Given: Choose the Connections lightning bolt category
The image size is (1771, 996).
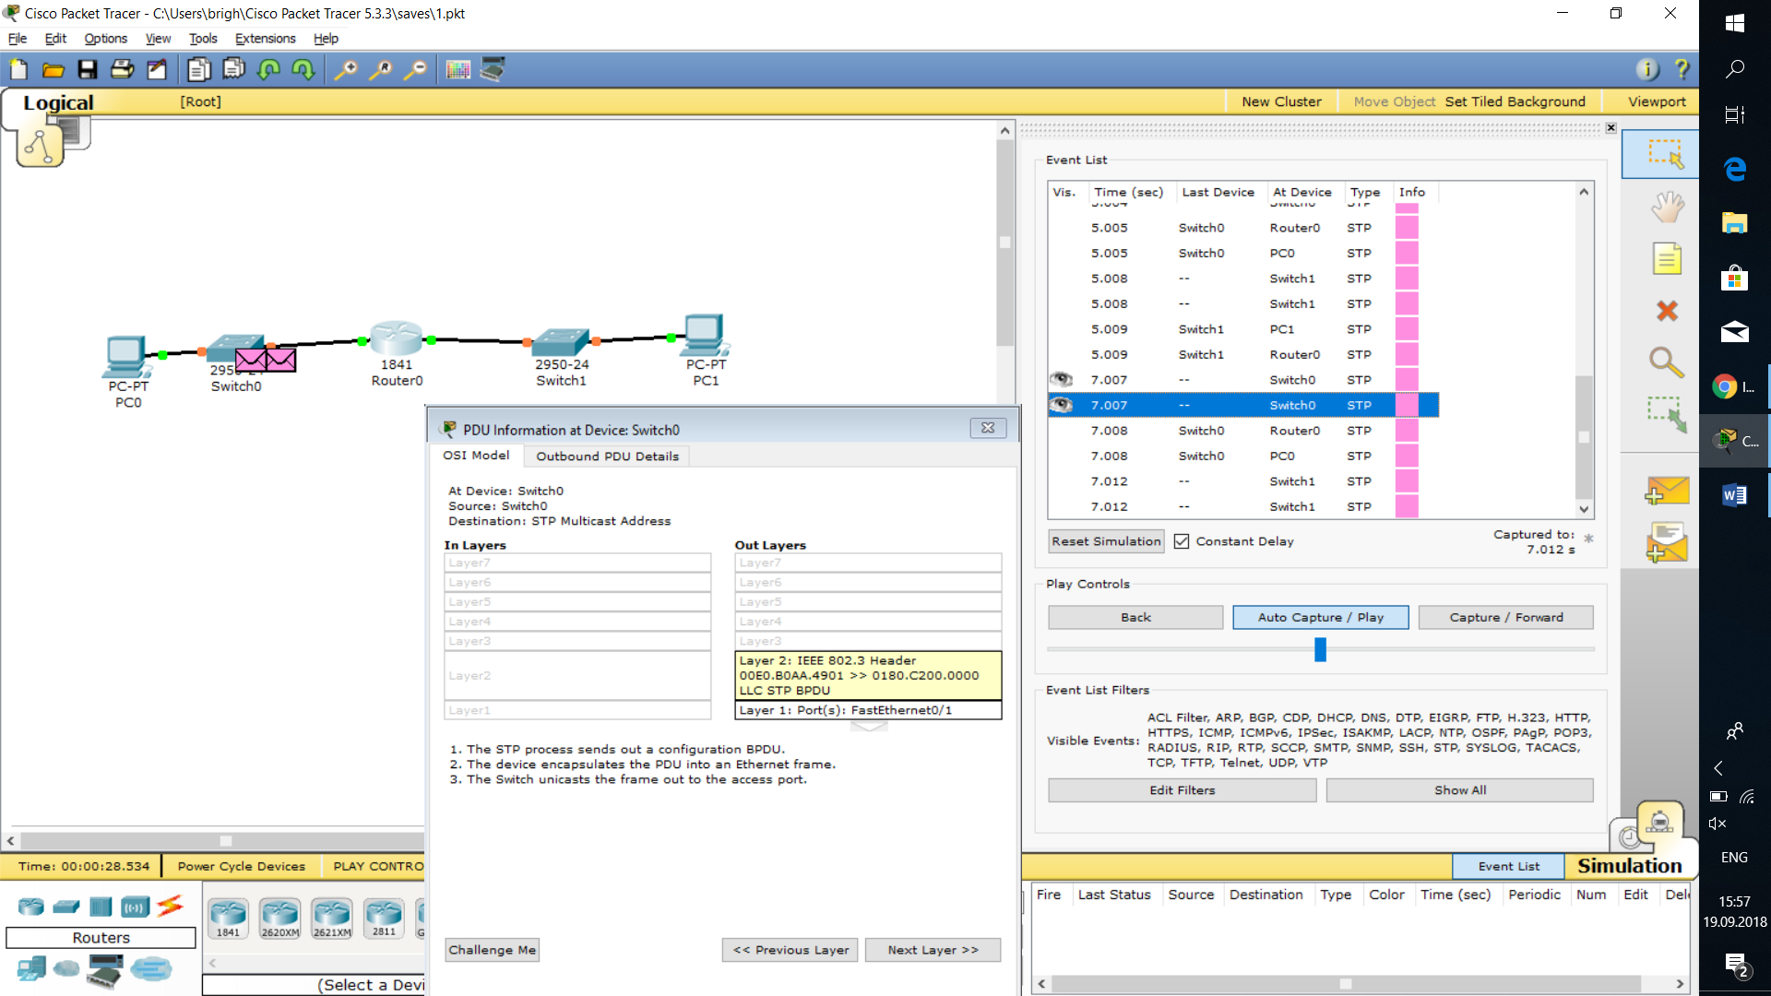Looking at the screenshot, I should [170, 906].
